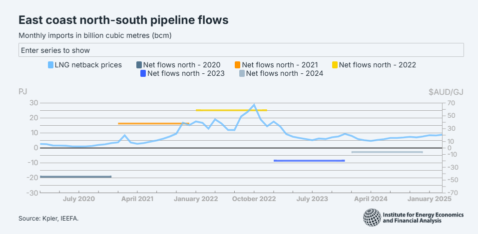478x234 pixels.
Task: Click the IEEFA globe logo icon
Action: [x=372, y=218]
